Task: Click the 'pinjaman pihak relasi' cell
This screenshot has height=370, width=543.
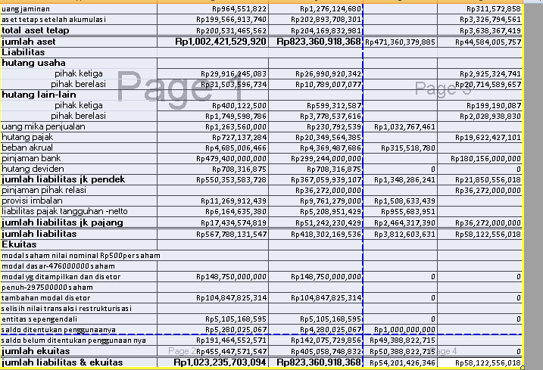Action: pyautogui.click(x=79, y=190)
